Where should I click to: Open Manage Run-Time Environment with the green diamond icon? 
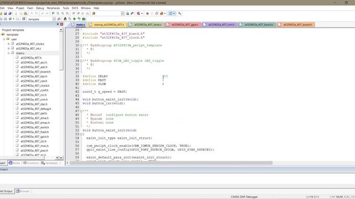coord(74,19)
